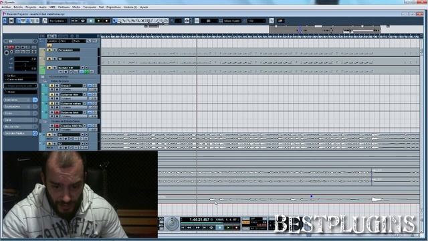Select the Mute X tool
428x241 pixels.
click(142, 21)
